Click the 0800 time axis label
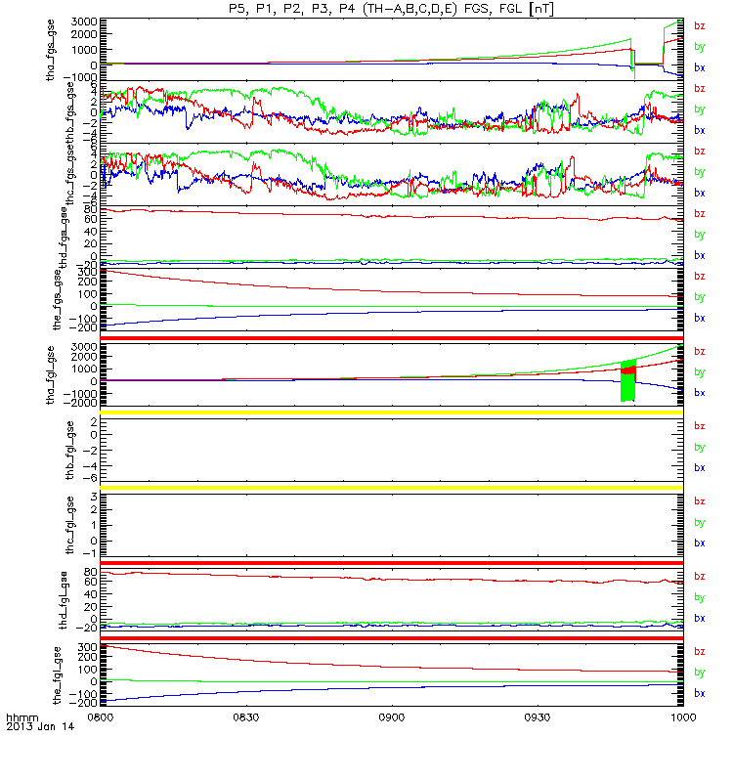 [x=101, y=717]
